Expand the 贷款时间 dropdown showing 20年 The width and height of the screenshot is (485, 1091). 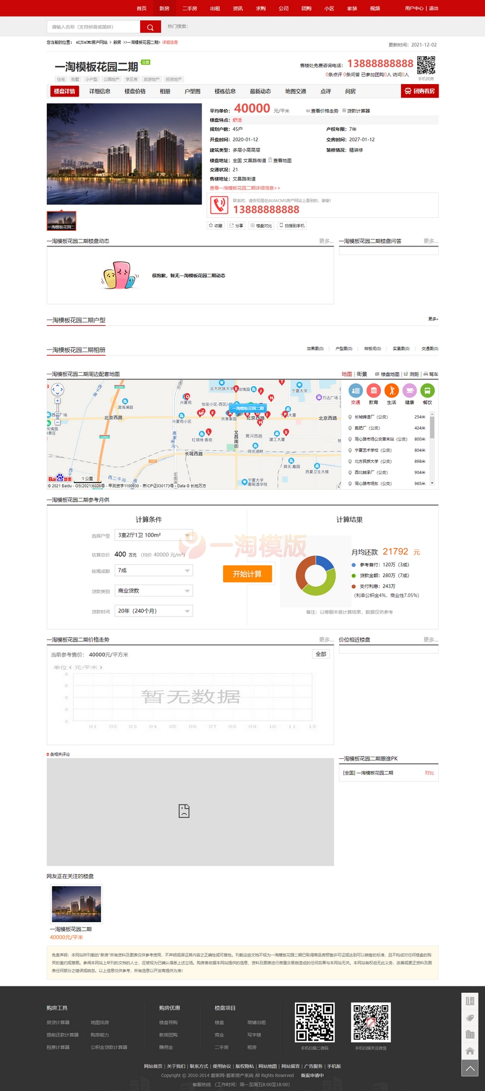click(x=154, y=611)
